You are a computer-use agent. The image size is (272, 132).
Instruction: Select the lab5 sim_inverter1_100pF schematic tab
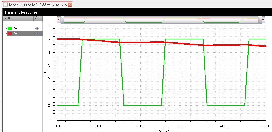click(37, 4)
